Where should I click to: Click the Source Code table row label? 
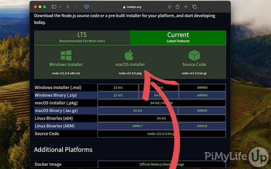47,134
